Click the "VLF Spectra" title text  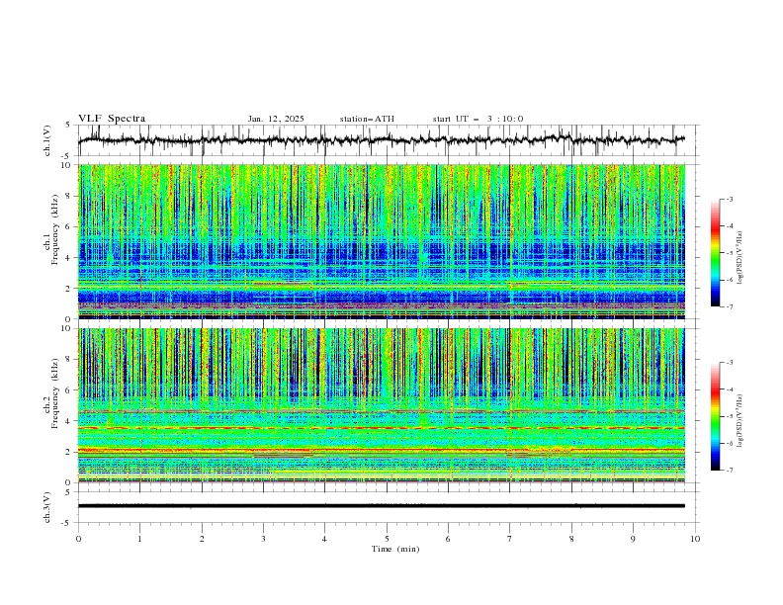pos(112,119)
